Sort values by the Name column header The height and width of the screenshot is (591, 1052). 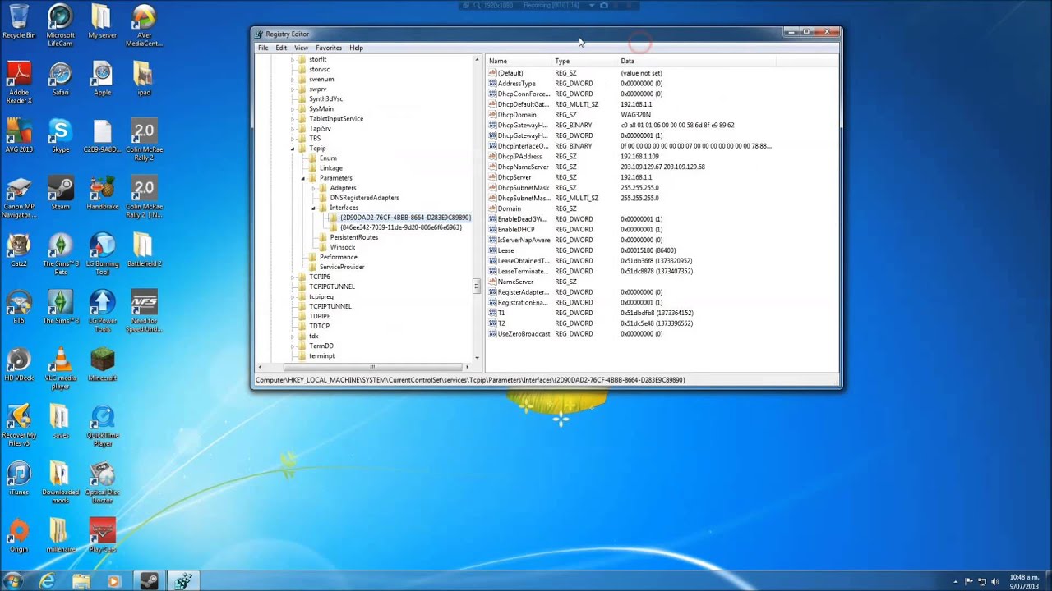[x=519, y=61]
